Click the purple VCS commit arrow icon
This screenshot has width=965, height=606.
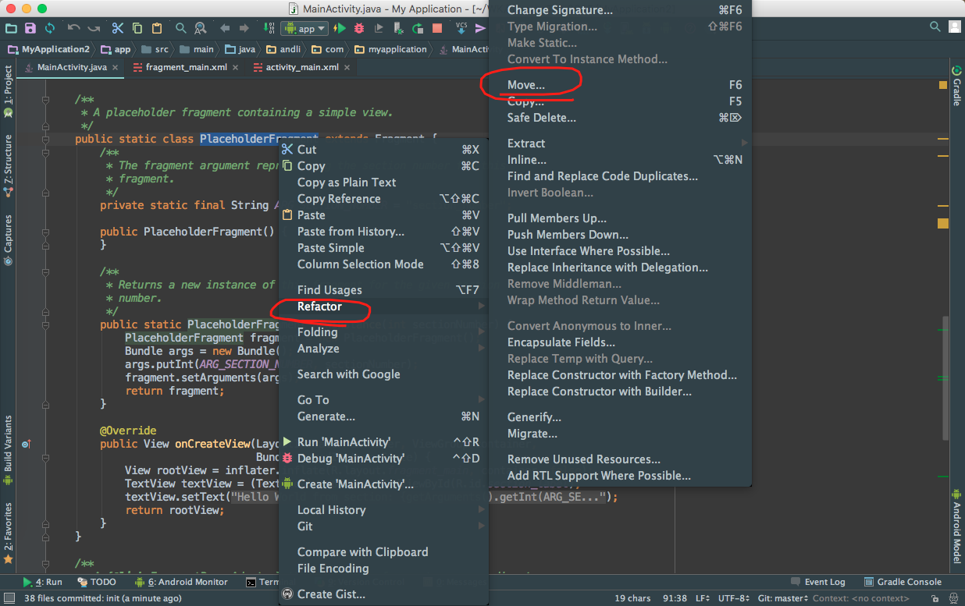click(480, 28)
